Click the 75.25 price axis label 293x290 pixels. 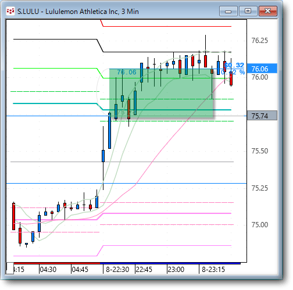pos(260,188)
